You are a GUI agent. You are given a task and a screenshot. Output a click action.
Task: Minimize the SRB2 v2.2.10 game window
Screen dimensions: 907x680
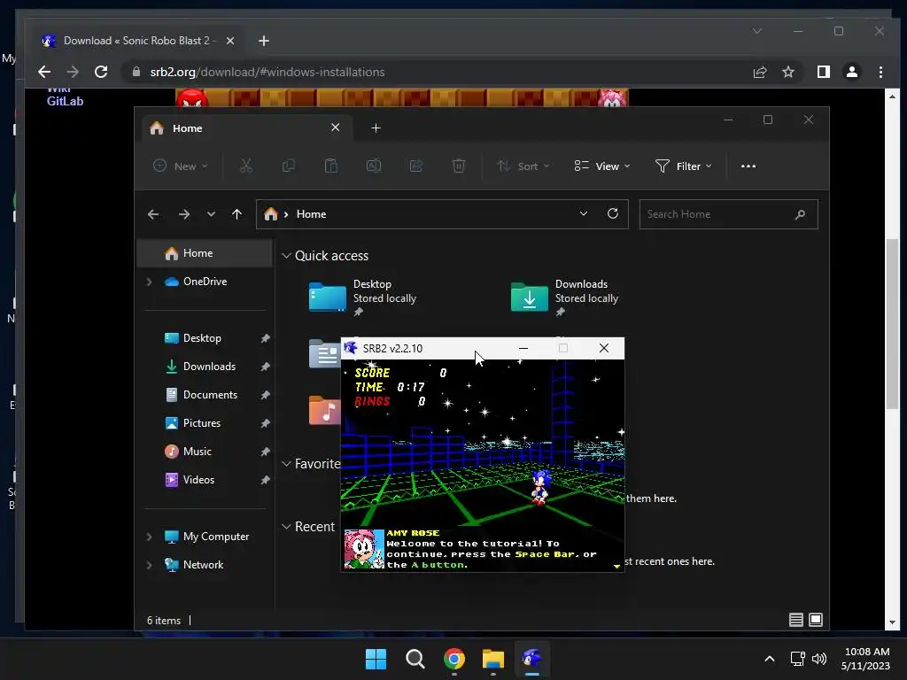523,348
